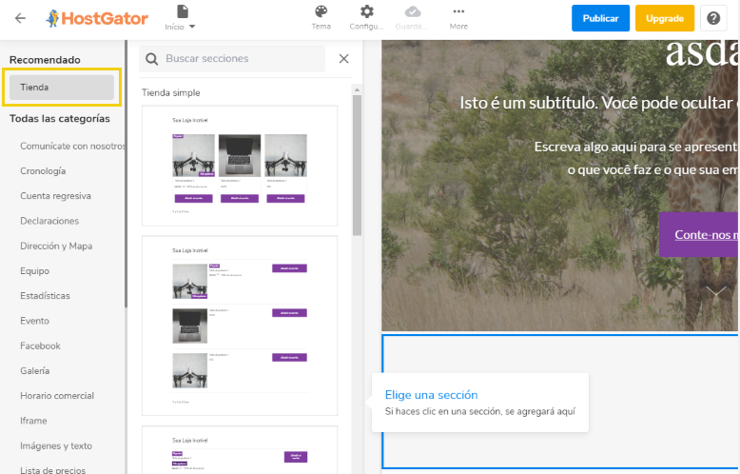The image size is (740, 474).
Task: Select the Horario comercial category
Action: (57, 396)
